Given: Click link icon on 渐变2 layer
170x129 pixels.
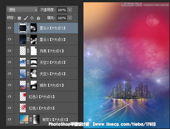Looking at the screenshot, I should click(x=31, y=119).
